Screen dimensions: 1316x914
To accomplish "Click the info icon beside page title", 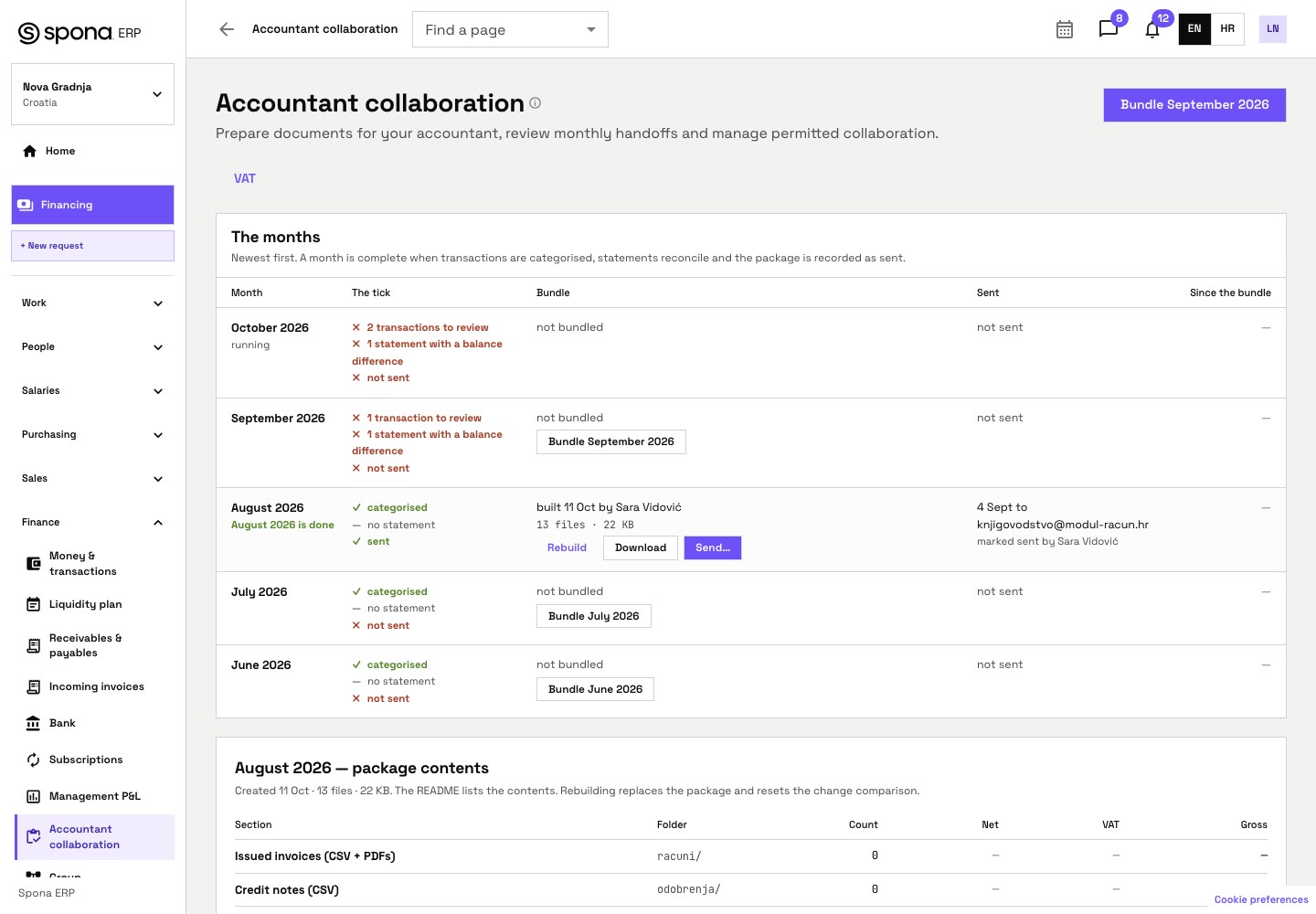I will point(536,103).
